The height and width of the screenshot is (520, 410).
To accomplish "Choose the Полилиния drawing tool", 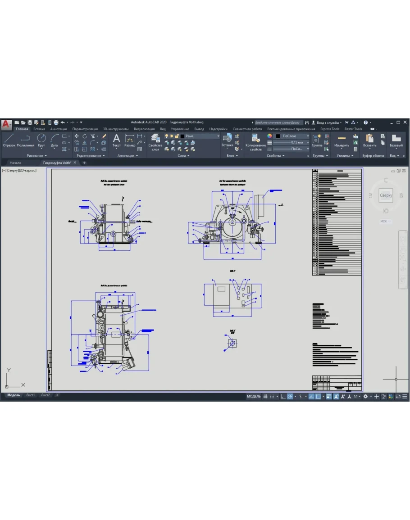I will (26, 140).
